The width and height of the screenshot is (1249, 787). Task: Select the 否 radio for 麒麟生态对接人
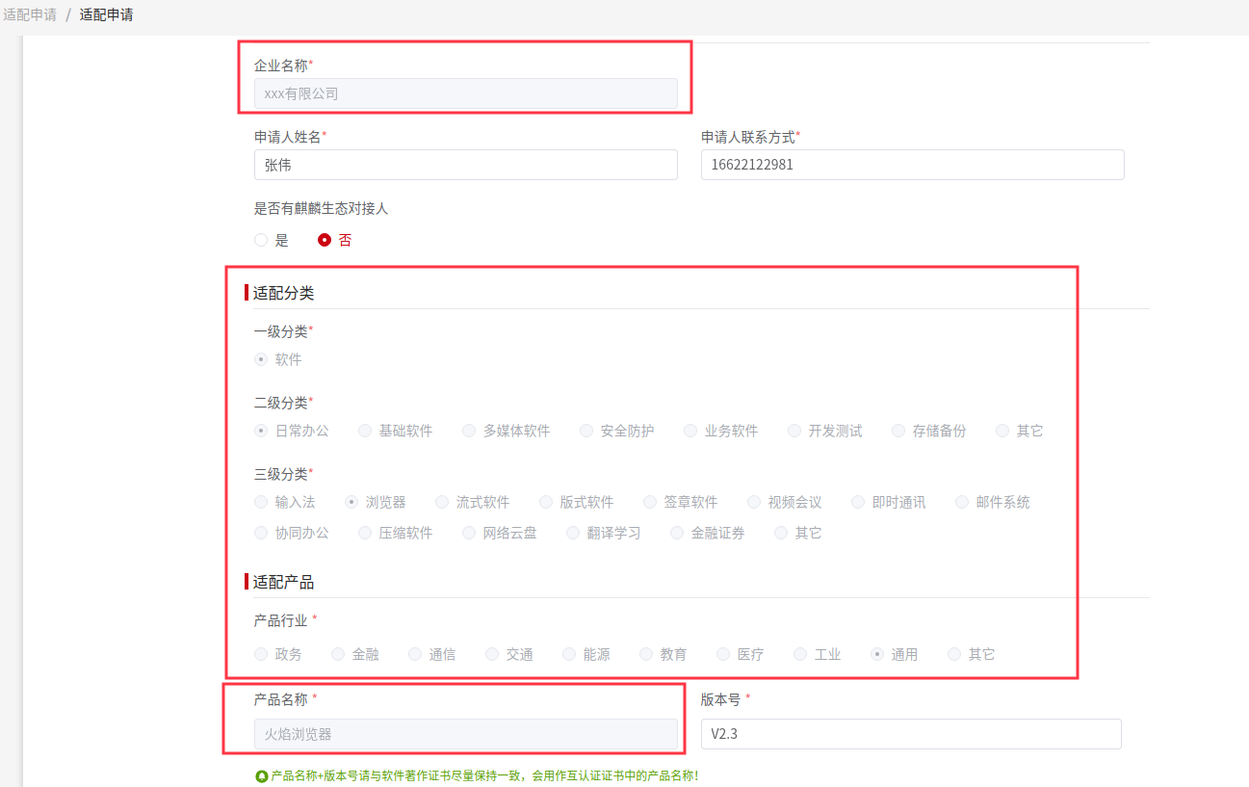point(325,240)
